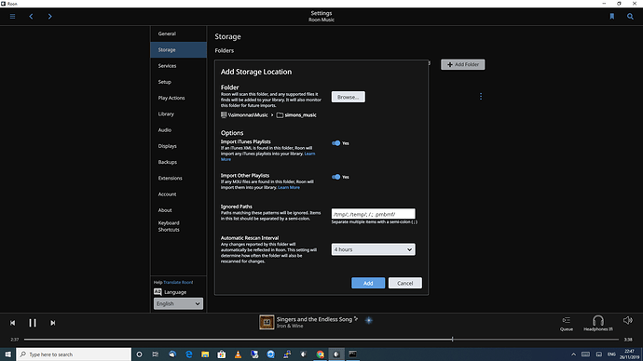
Task: Open Chrome from the taskbar
Action: point(320,354)
